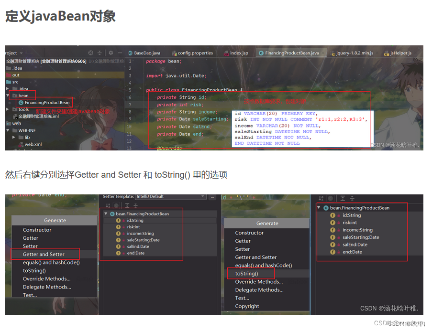432x331 pixels.
Task: Open the Project view dropdown at top left
Action: 14,53
